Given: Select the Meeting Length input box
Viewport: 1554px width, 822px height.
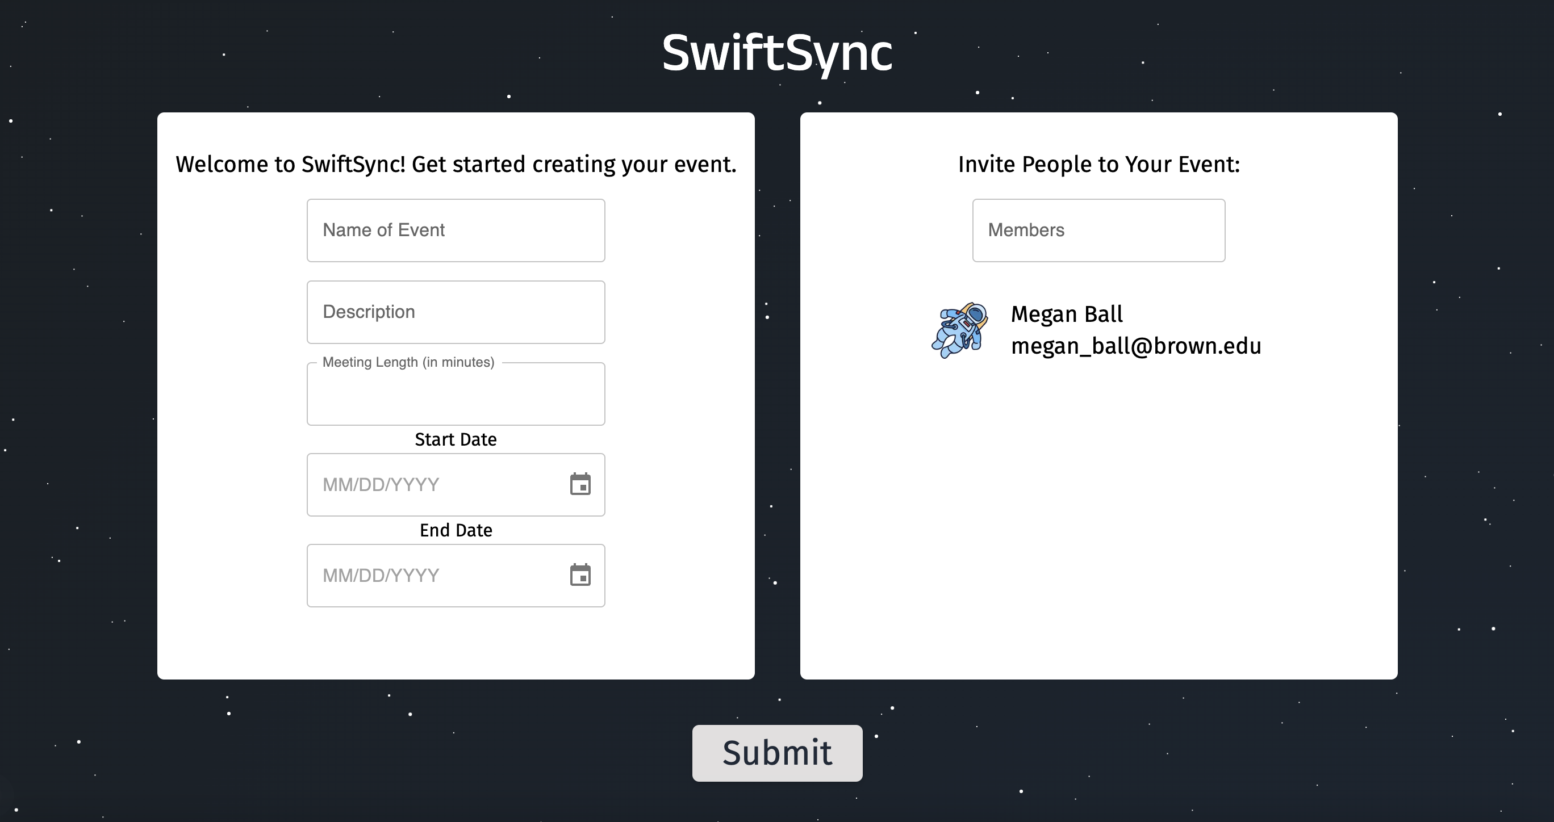Looking at the screenshot, I should [456, 398].
